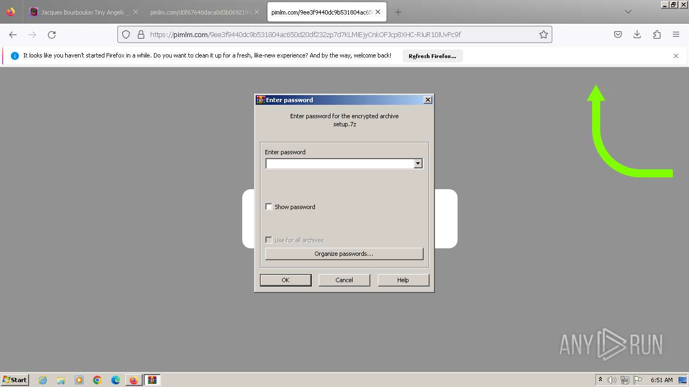Click the 6:51 AM system clock
689x387 pixels.
point(662,380)
